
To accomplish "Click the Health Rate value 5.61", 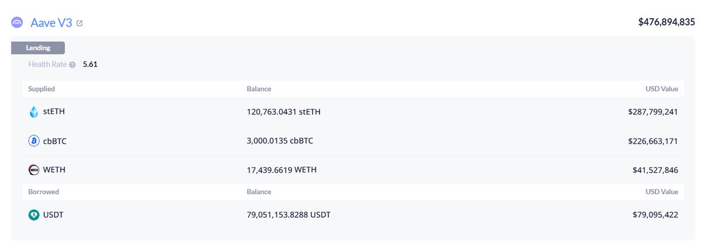I will 90,64.
